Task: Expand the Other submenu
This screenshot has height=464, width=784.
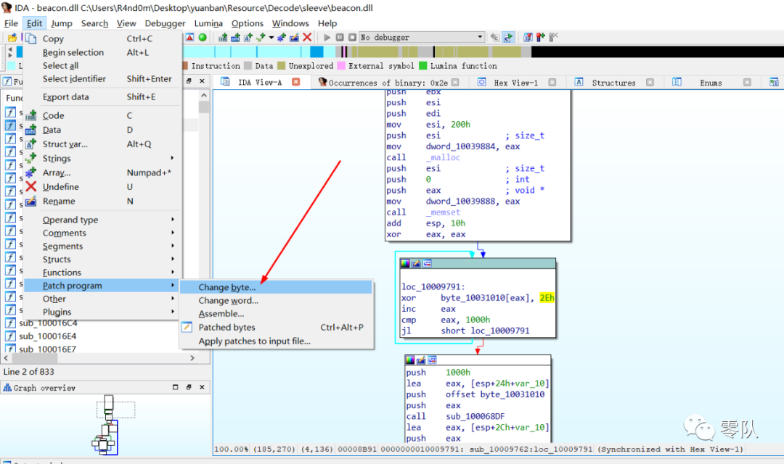Action: pyautogui.click(x=102, y=299)
